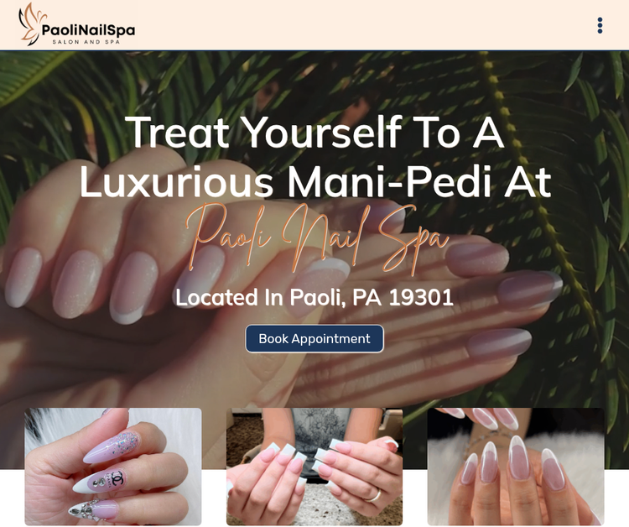Open the square ombre nails photo
Screen dimensions: 629x527
(314, 467)
